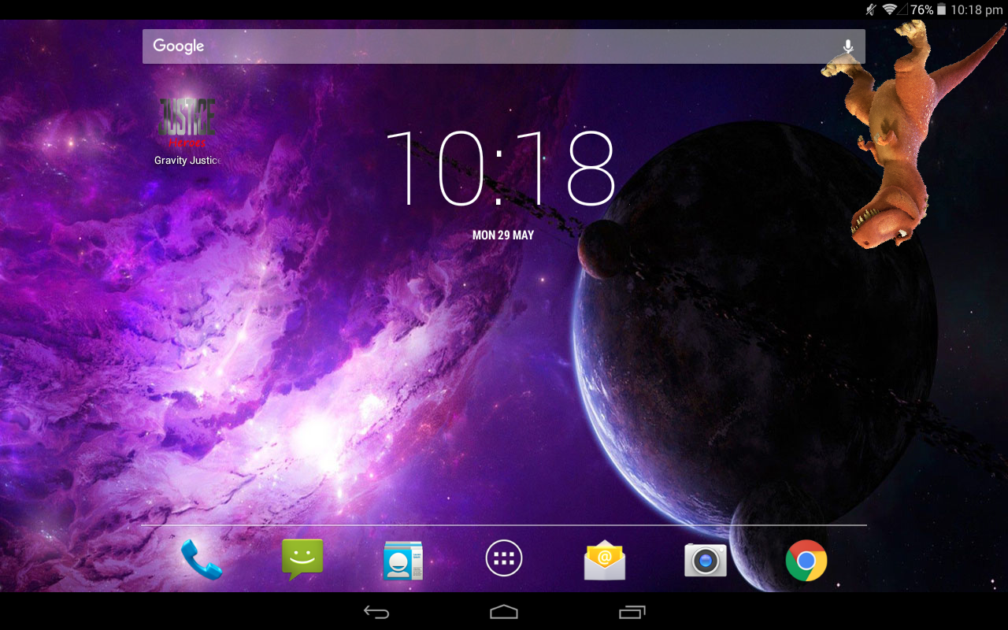Open the Contacts app

tap(402, 559)
